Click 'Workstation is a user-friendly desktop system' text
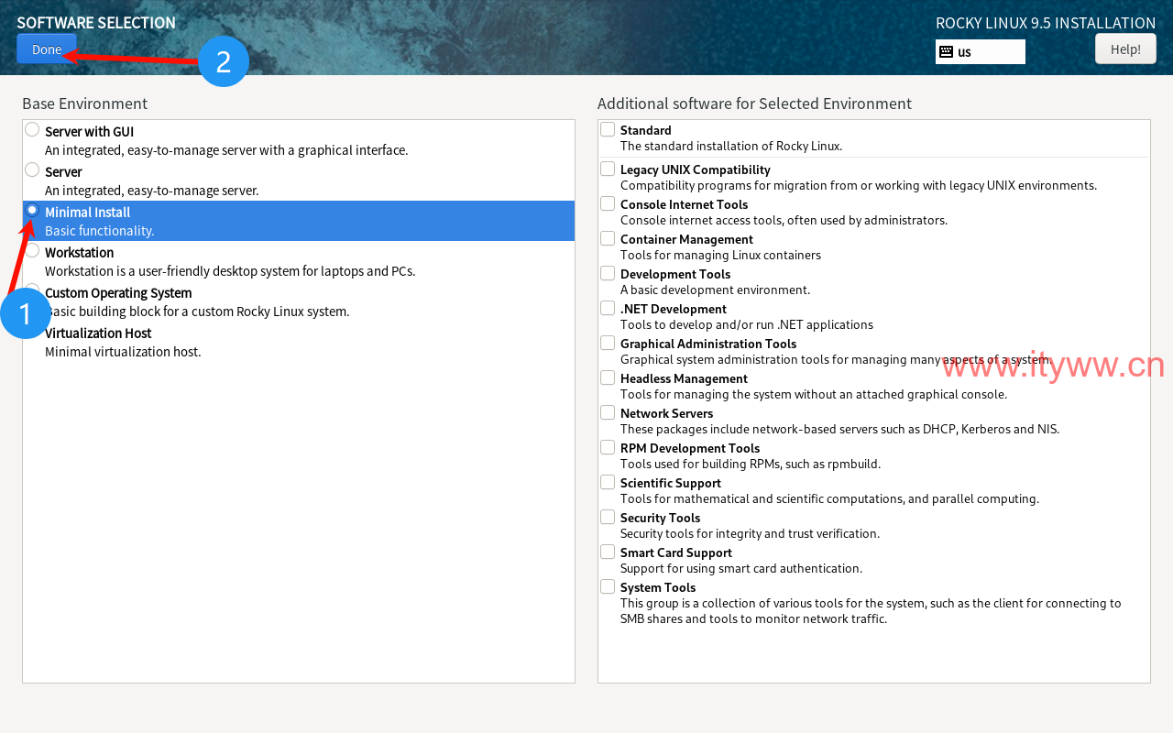Viewport: 1173px width, 733px height. [230, 271]
